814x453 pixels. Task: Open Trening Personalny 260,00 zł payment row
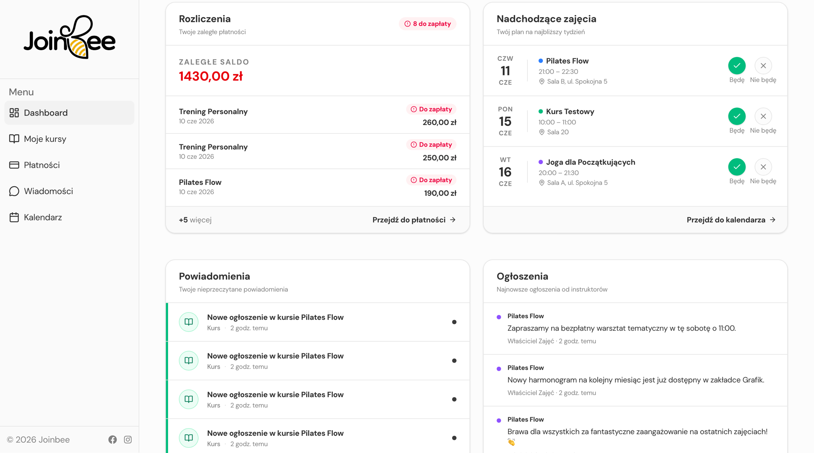coord(317,116)
